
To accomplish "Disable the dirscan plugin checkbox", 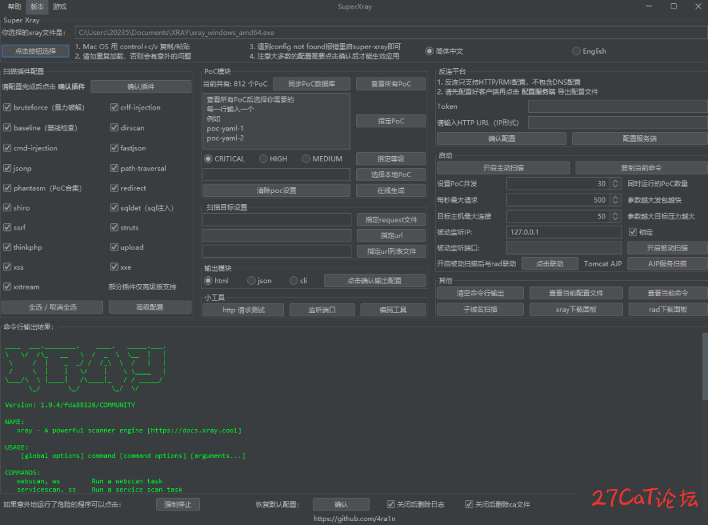I will 114,127.
